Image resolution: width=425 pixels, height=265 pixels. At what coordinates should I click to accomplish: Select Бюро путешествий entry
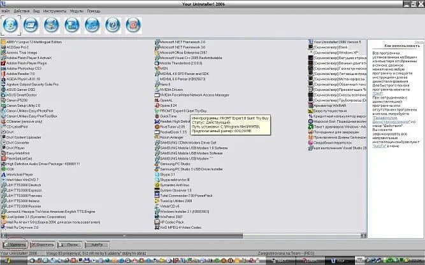[328, 111]
